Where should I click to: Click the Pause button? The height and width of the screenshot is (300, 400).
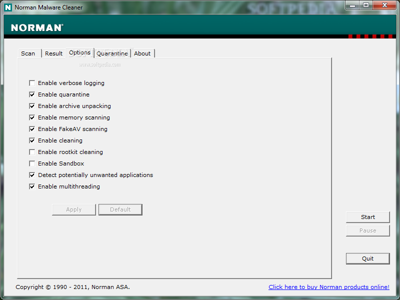368,230
